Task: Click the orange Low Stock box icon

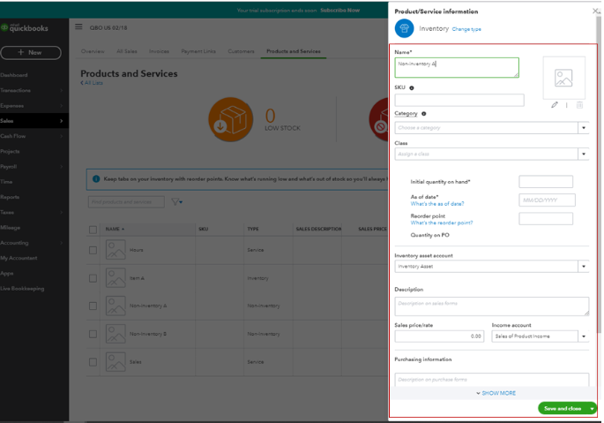Action: click(231, 119)
